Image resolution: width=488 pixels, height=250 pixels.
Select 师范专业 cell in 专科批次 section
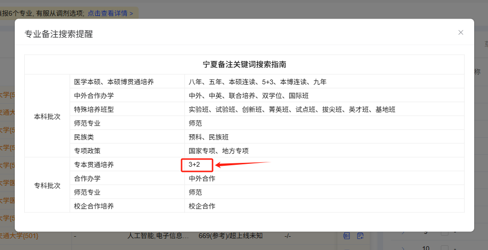(x=127, y=192)
